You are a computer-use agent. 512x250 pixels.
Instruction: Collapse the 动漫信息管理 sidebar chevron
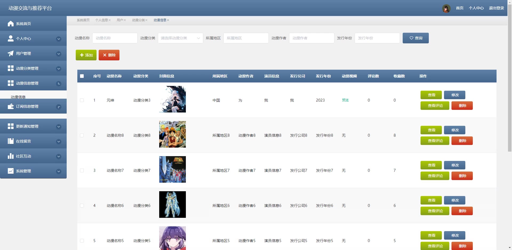pos(59,84)
